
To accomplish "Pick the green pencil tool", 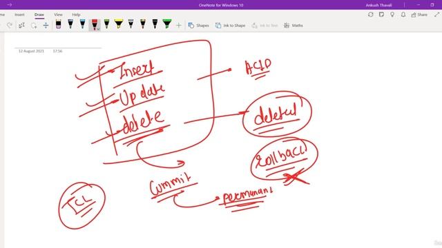I will click(x=106, y=25).
